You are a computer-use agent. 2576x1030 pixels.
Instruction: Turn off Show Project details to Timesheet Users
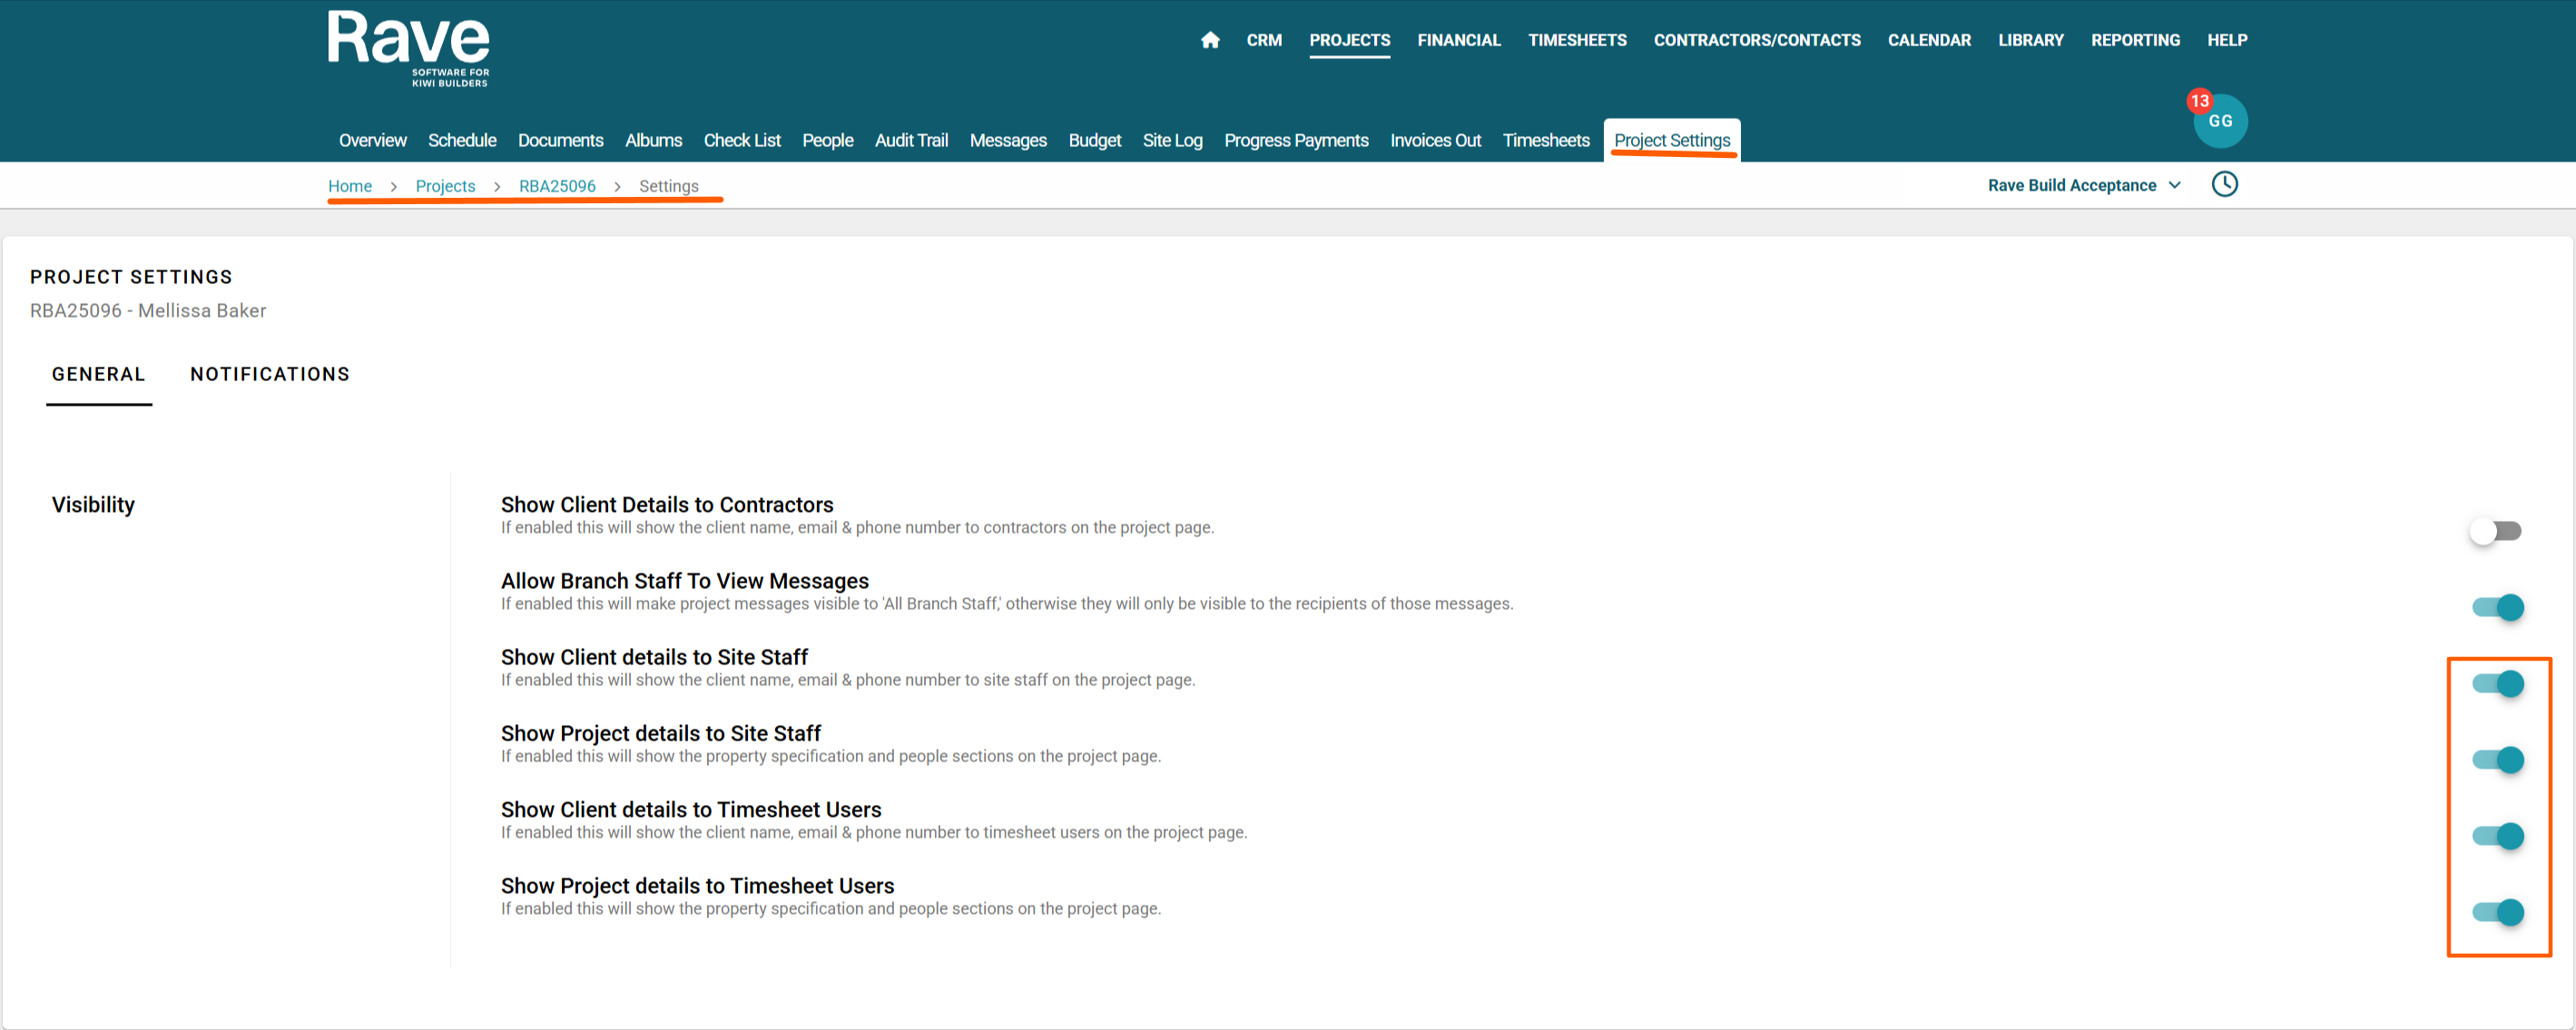click(2498, 912)
